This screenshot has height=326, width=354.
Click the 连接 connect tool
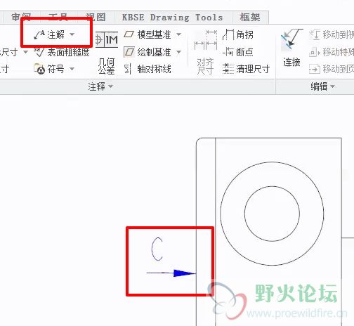291,48
